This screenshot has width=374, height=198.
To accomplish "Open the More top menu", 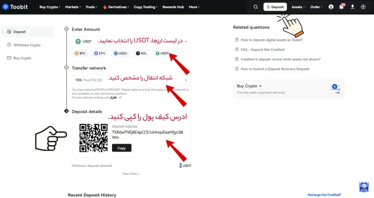I will click(194, 7).
